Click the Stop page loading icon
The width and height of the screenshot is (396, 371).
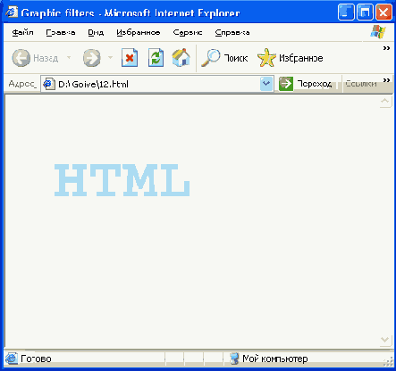click(130, 58)
